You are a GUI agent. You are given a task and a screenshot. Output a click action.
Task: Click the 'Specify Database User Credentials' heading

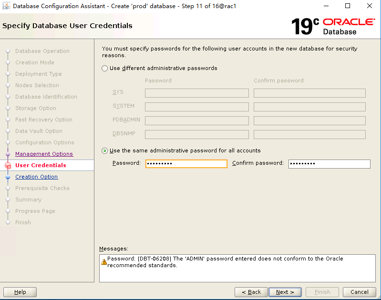[67, 26]
